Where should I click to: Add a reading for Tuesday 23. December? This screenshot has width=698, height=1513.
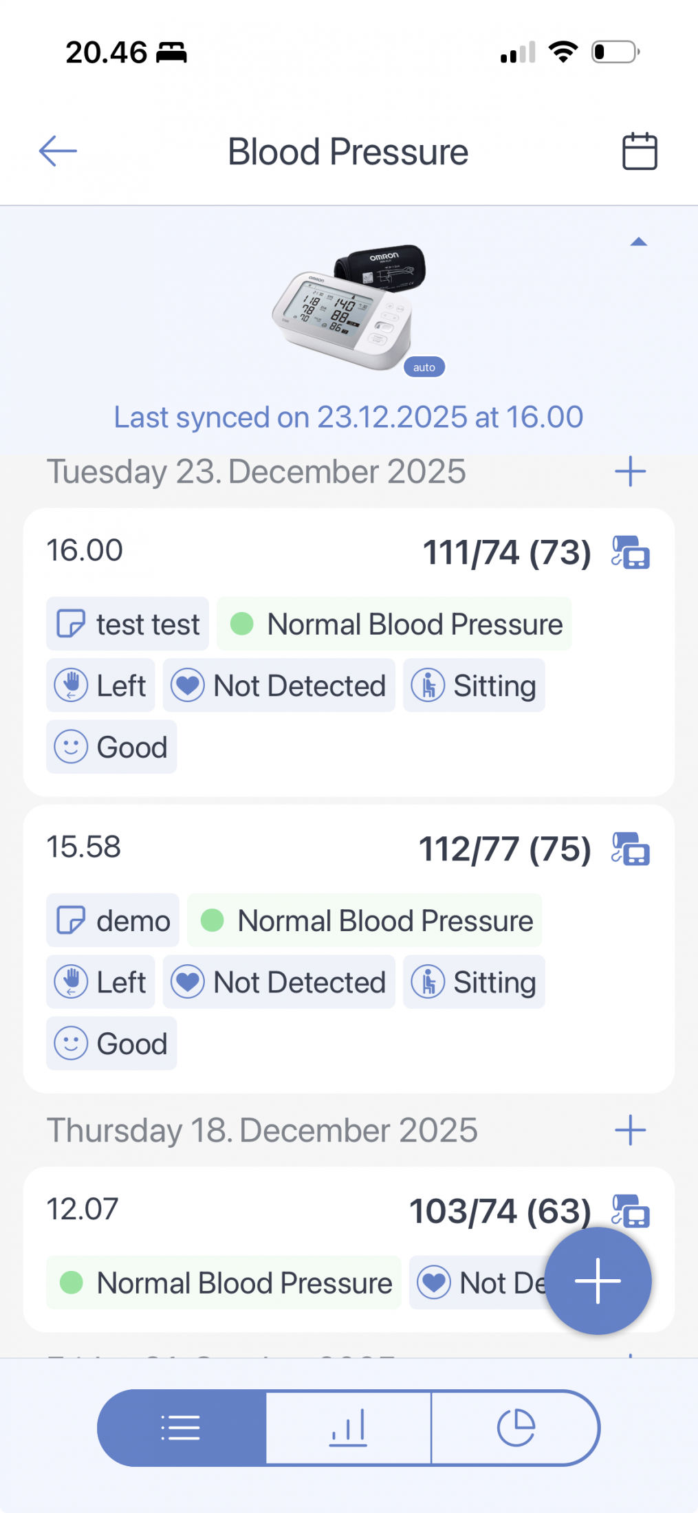[x=630, y=472]
